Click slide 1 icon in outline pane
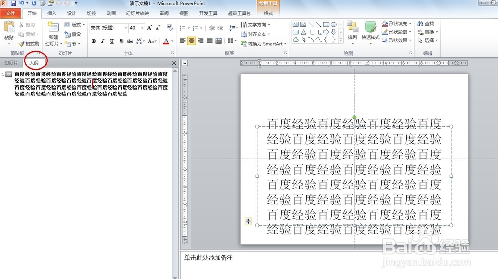498x279 pixels. point(9,74)
